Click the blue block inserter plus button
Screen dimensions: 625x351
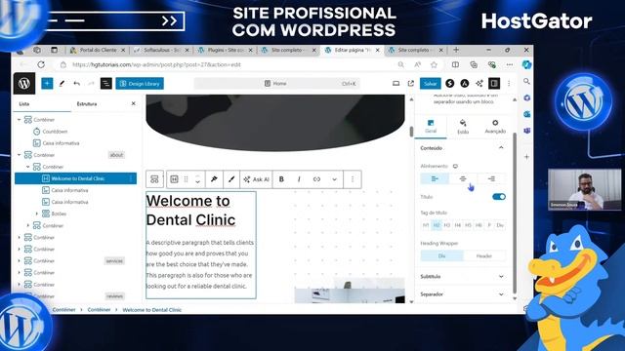(x=47, y=84)
